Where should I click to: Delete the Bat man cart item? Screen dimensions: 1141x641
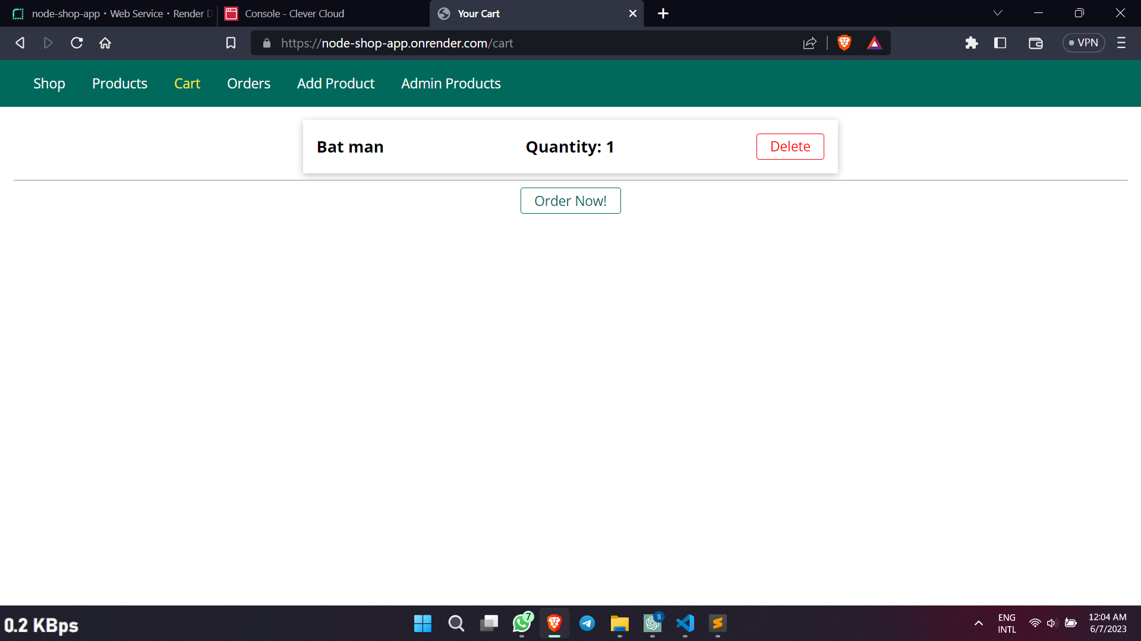[790, 147]
